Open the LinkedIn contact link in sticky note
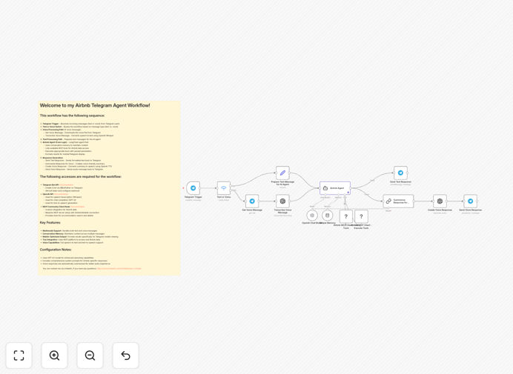513x374 pixels. pyautogui.click(x=119, y=268)
